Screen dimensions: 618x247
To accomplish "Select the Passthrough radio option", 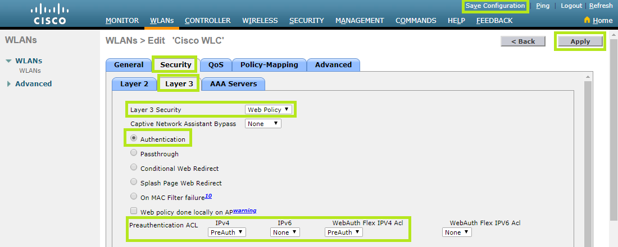I will [134, 153].
